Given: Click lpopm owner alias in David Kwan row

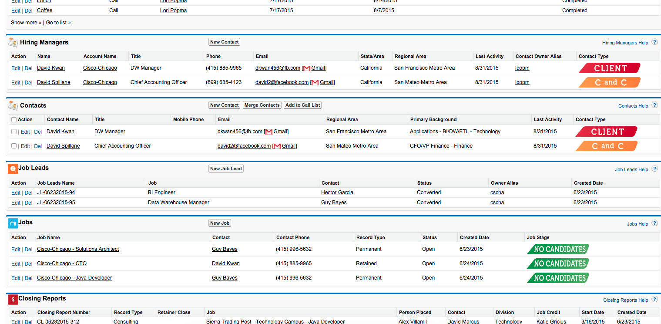Looking at the screenshot, I should (x=522, y=68).
